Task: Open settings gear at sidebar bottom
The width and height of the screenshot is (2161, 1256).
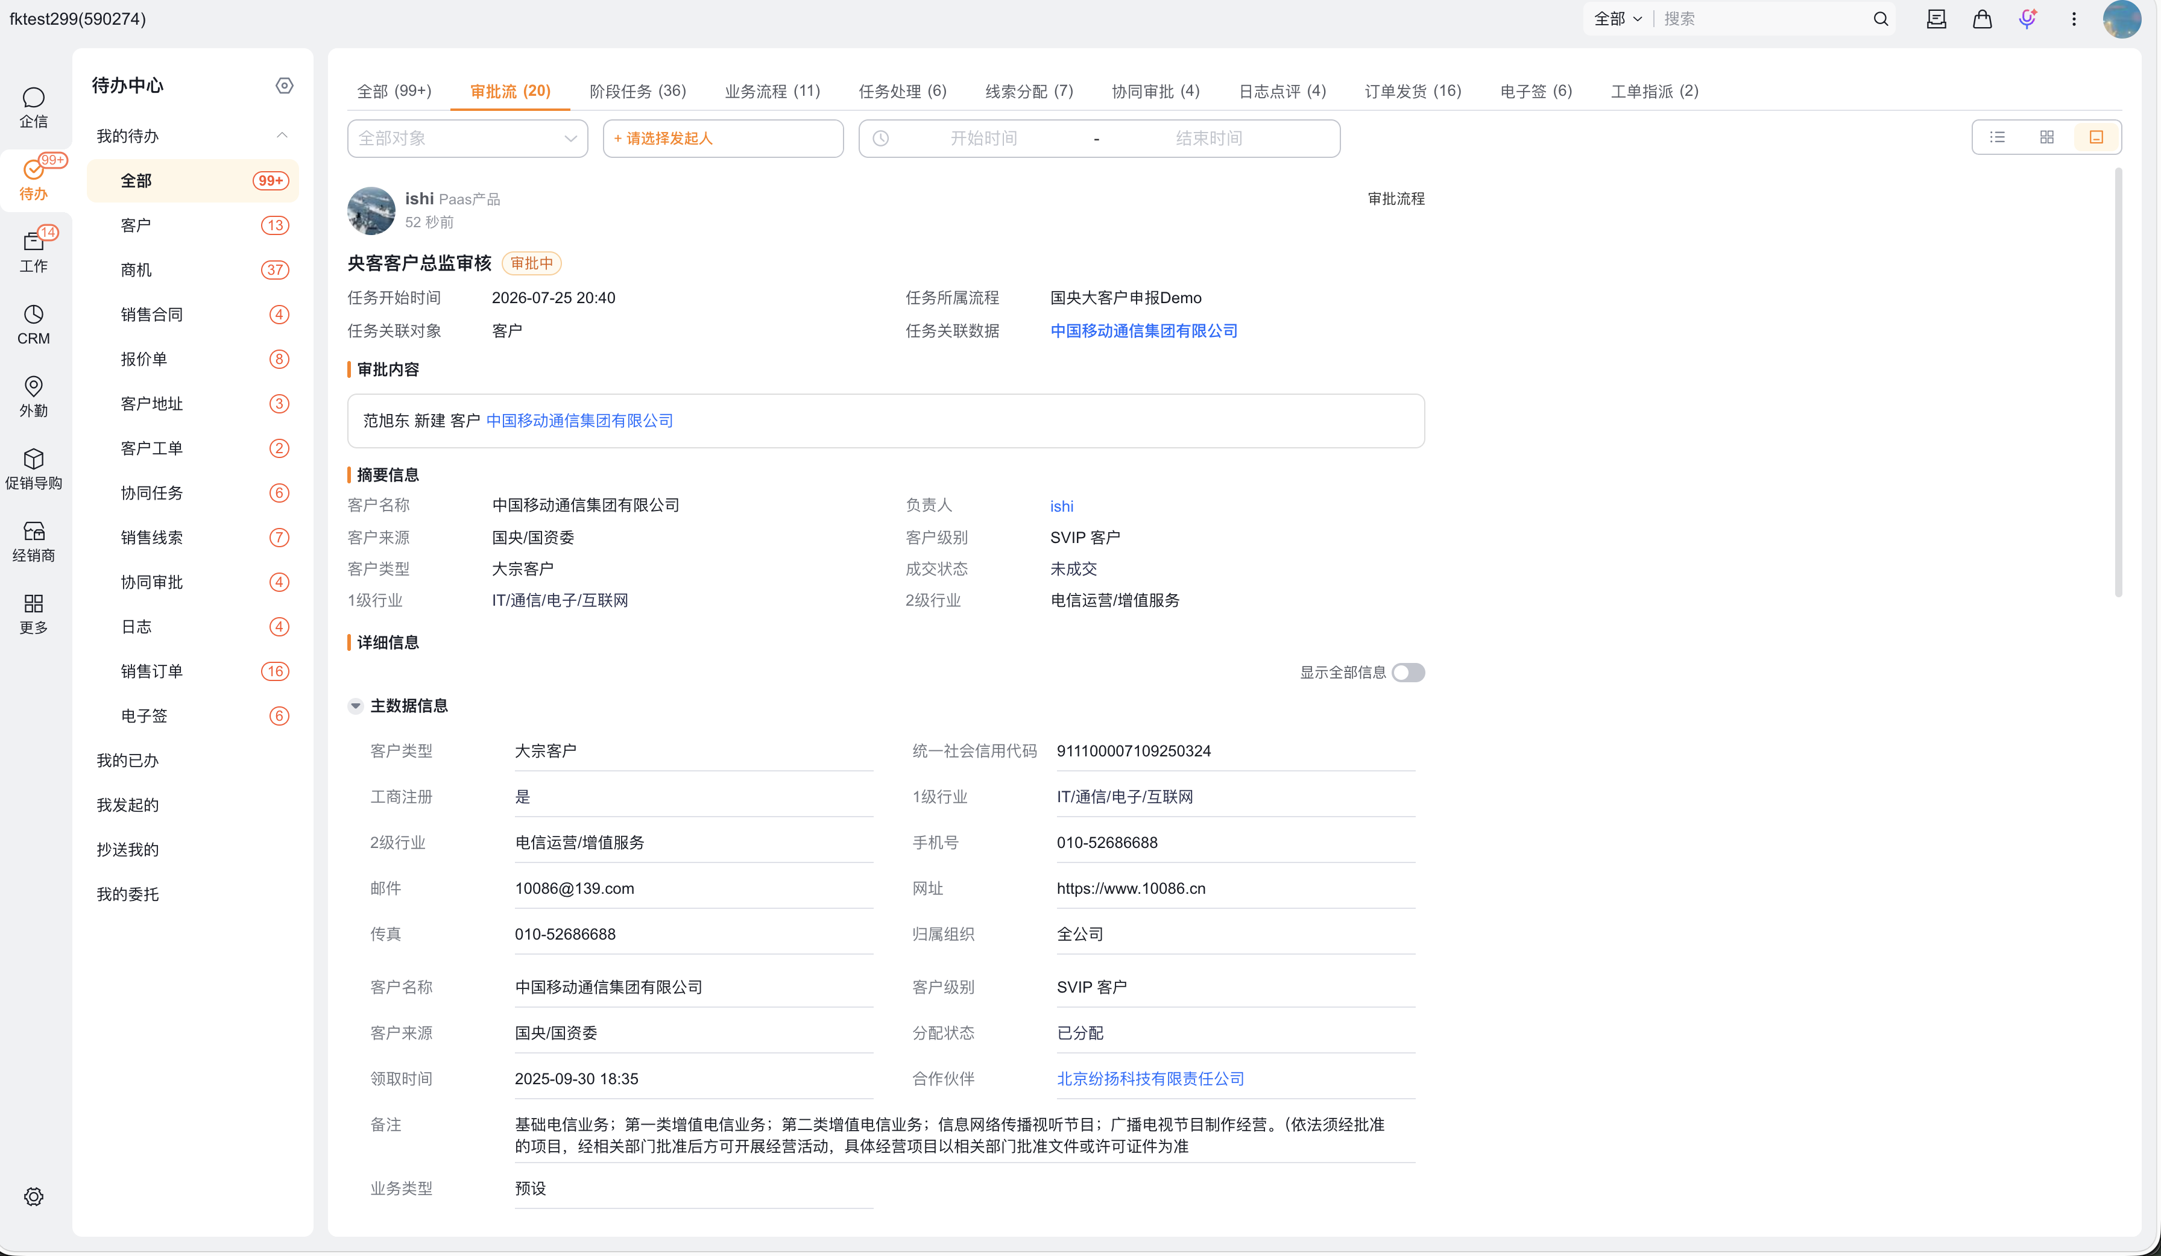Action: (x=33, y=1196)
